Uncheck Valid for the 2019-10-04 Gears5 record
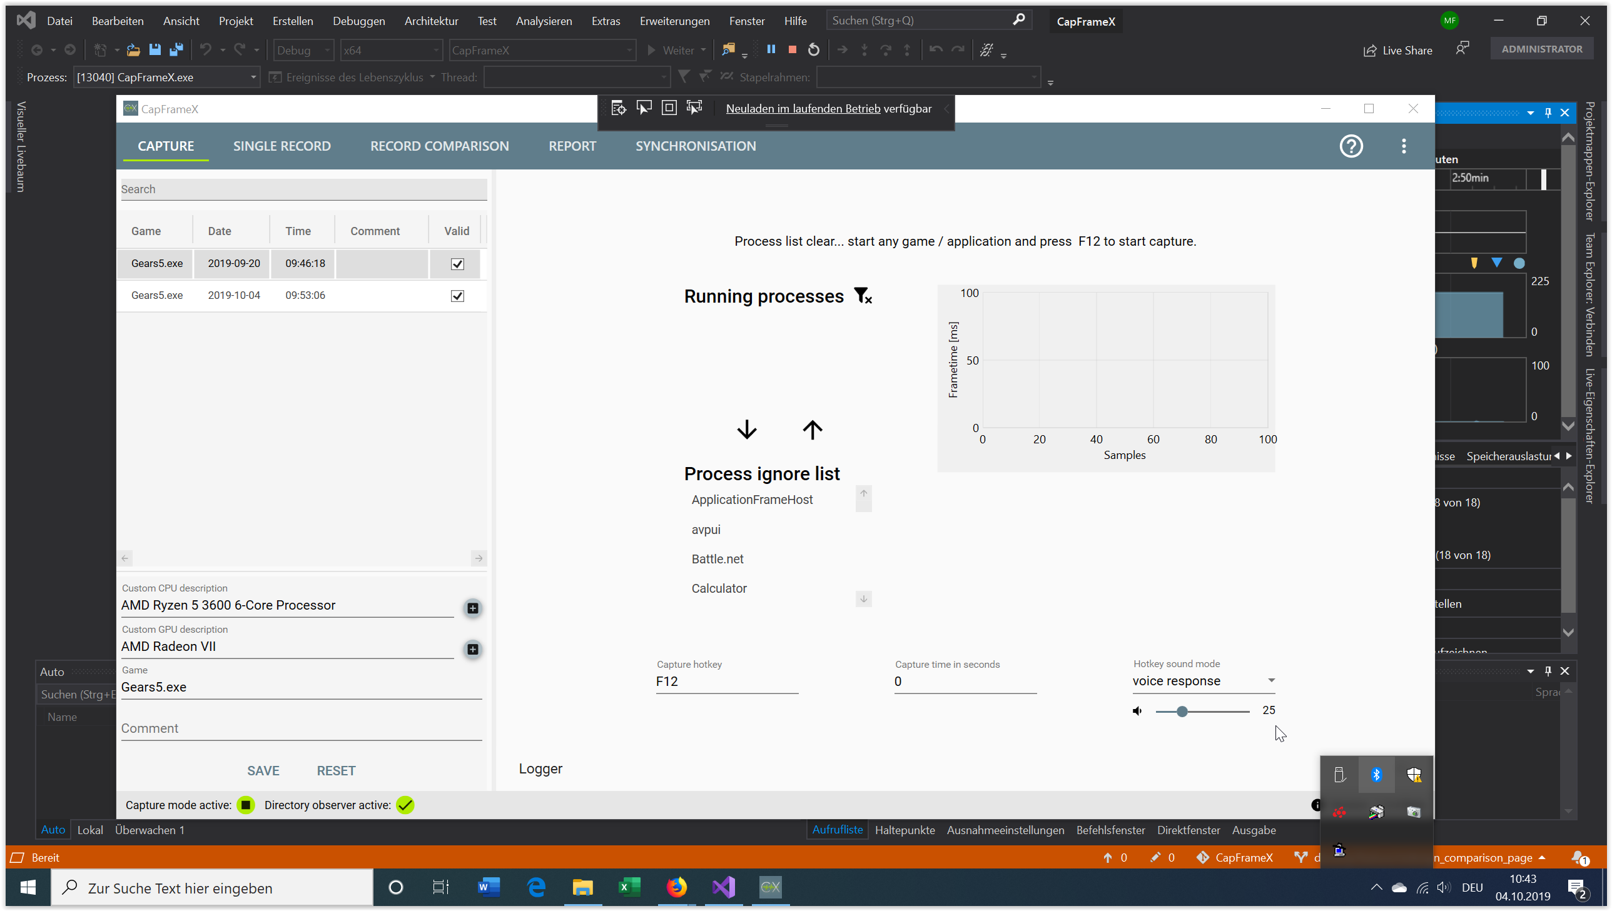1612x911 pixels. click(x=457, y=296)
